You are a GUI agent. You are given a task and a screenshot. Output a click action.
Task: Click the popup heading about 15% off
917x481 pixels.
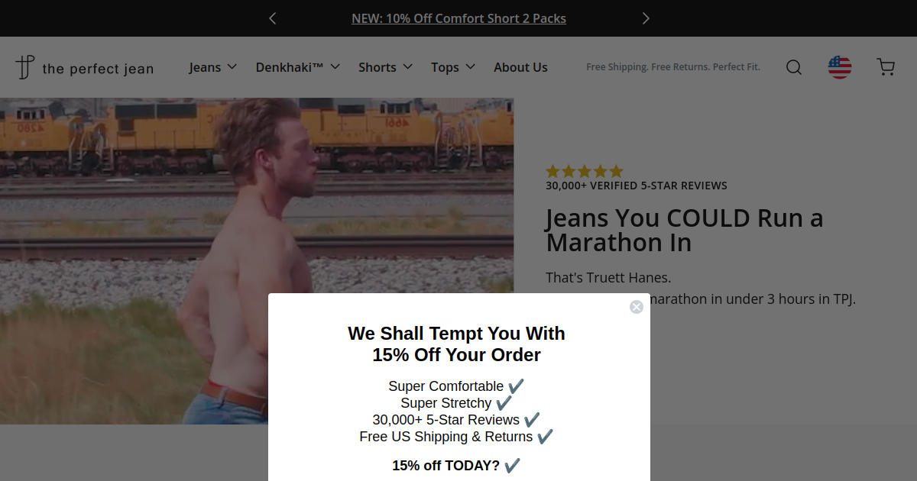coord(457,344)
